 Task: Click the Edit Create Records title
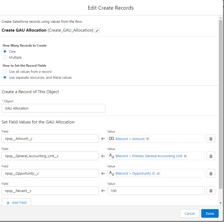(x=111, y=8)
